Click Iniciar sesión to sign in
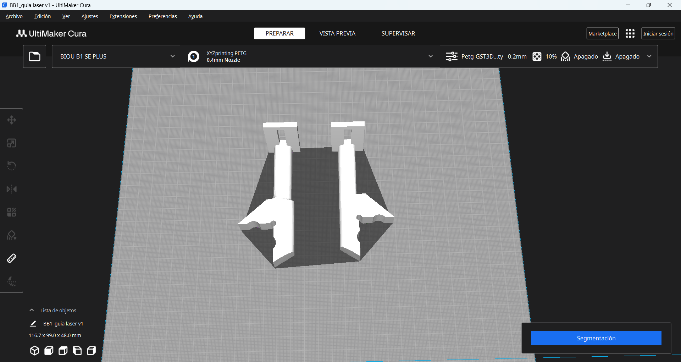This screenshot has height=362, width=681. (658, 33)
